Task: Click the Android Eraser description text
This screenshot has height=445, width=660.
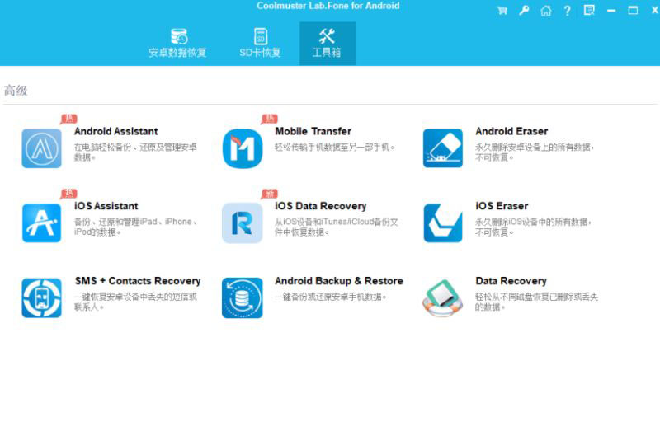Action: (x=535, y=152)
